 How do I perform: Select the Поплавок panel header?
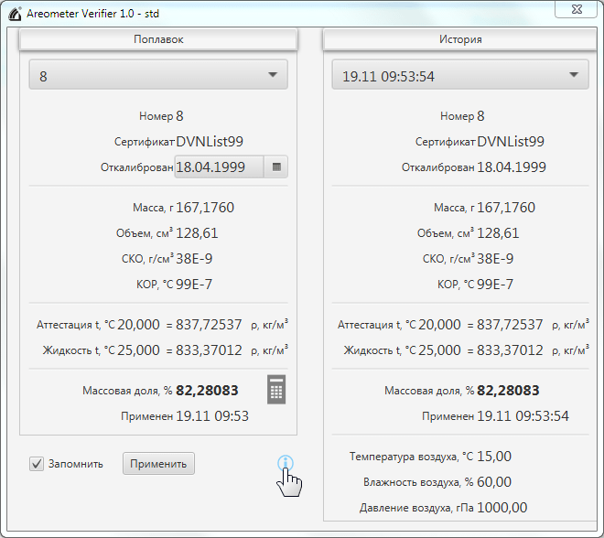158,39
